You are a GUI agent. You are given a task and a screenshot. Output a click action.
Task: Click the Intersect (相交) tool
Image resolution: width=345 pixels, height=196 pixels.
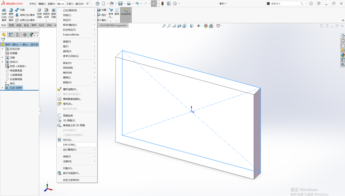[102, 15]
